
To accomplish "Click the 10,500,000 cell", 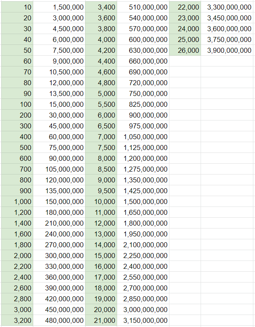I will pyautogui.click(x=59, y=72).
